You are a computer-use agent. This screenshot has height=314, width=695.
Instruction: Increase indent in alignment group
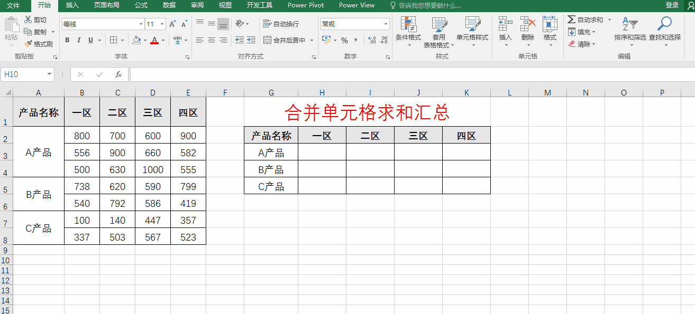click(251, 40)
